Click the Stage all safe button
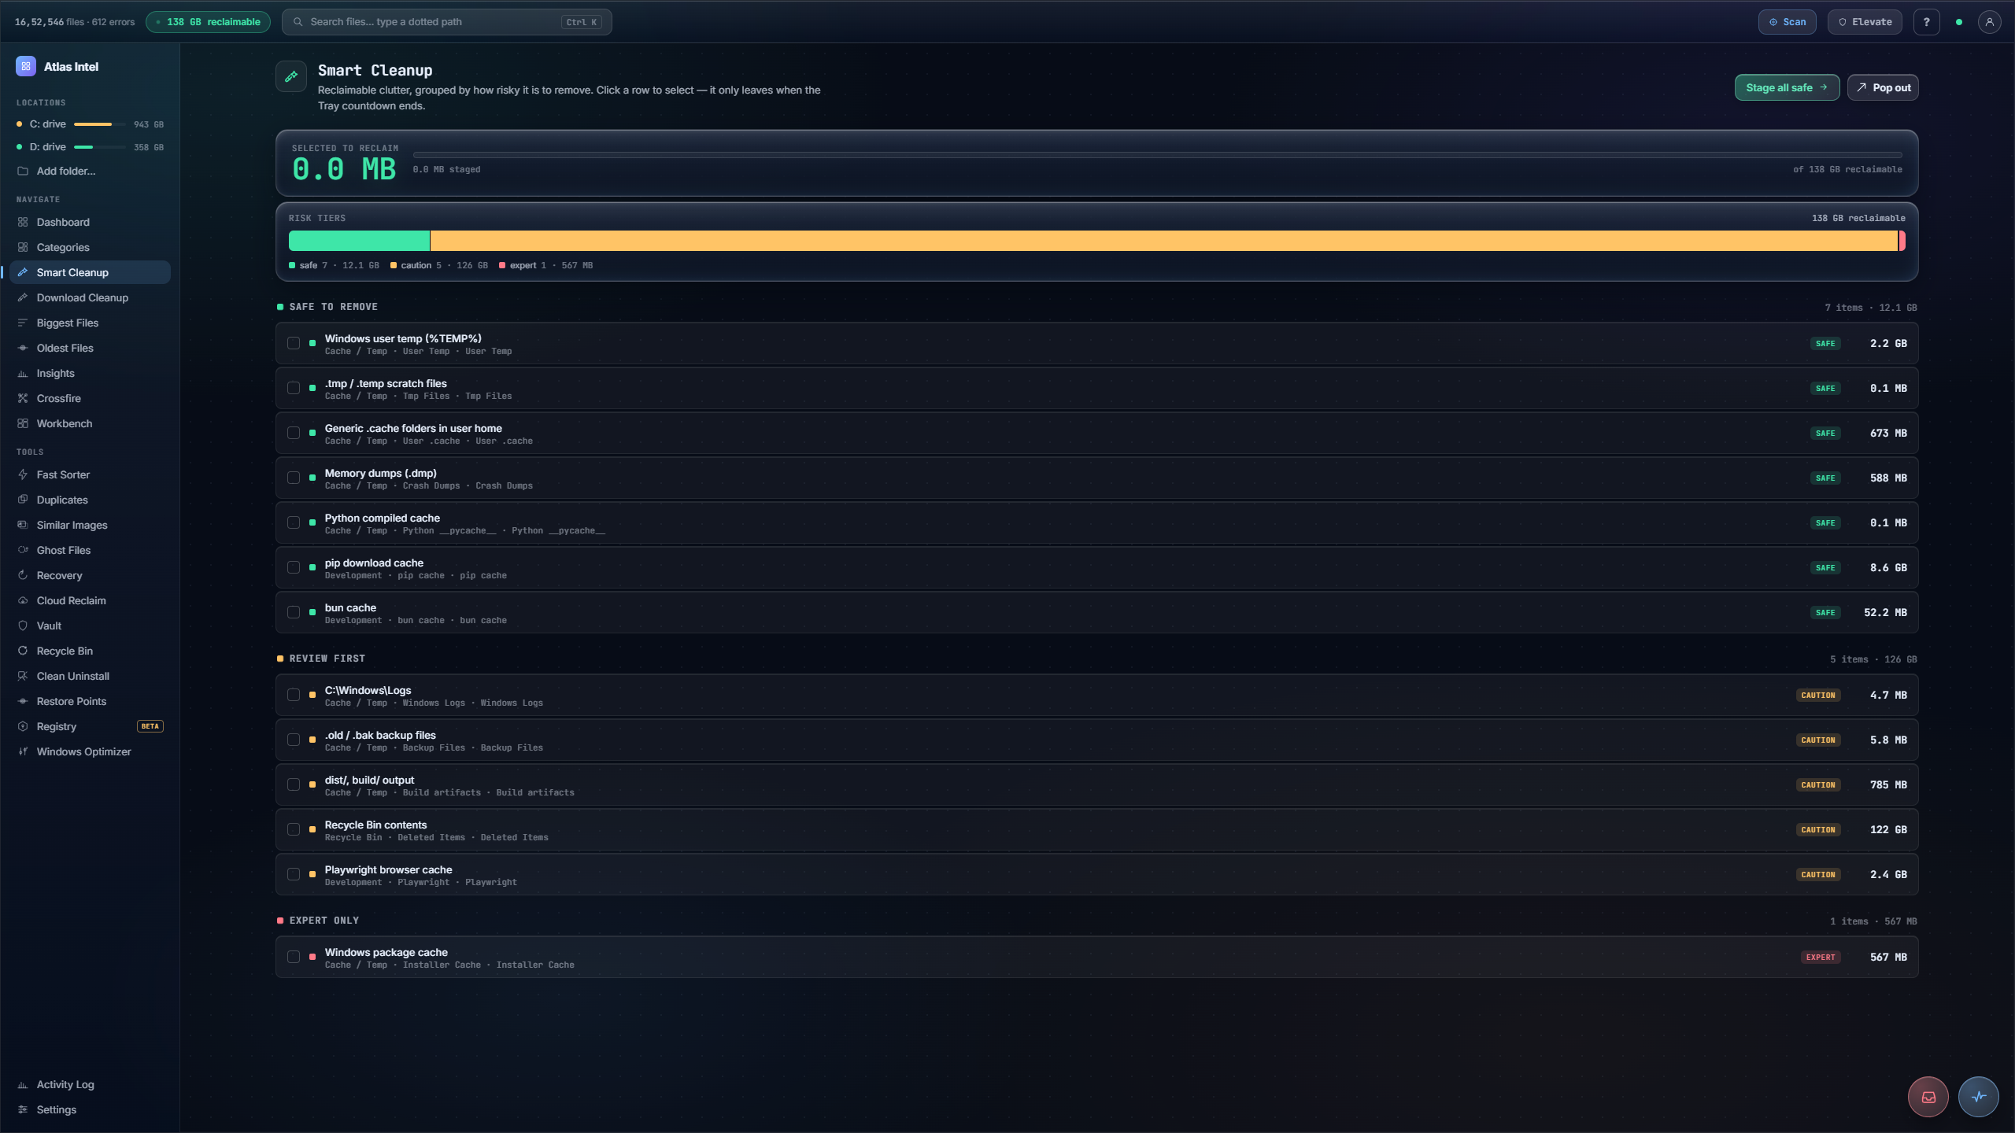 click(1787, 87)
